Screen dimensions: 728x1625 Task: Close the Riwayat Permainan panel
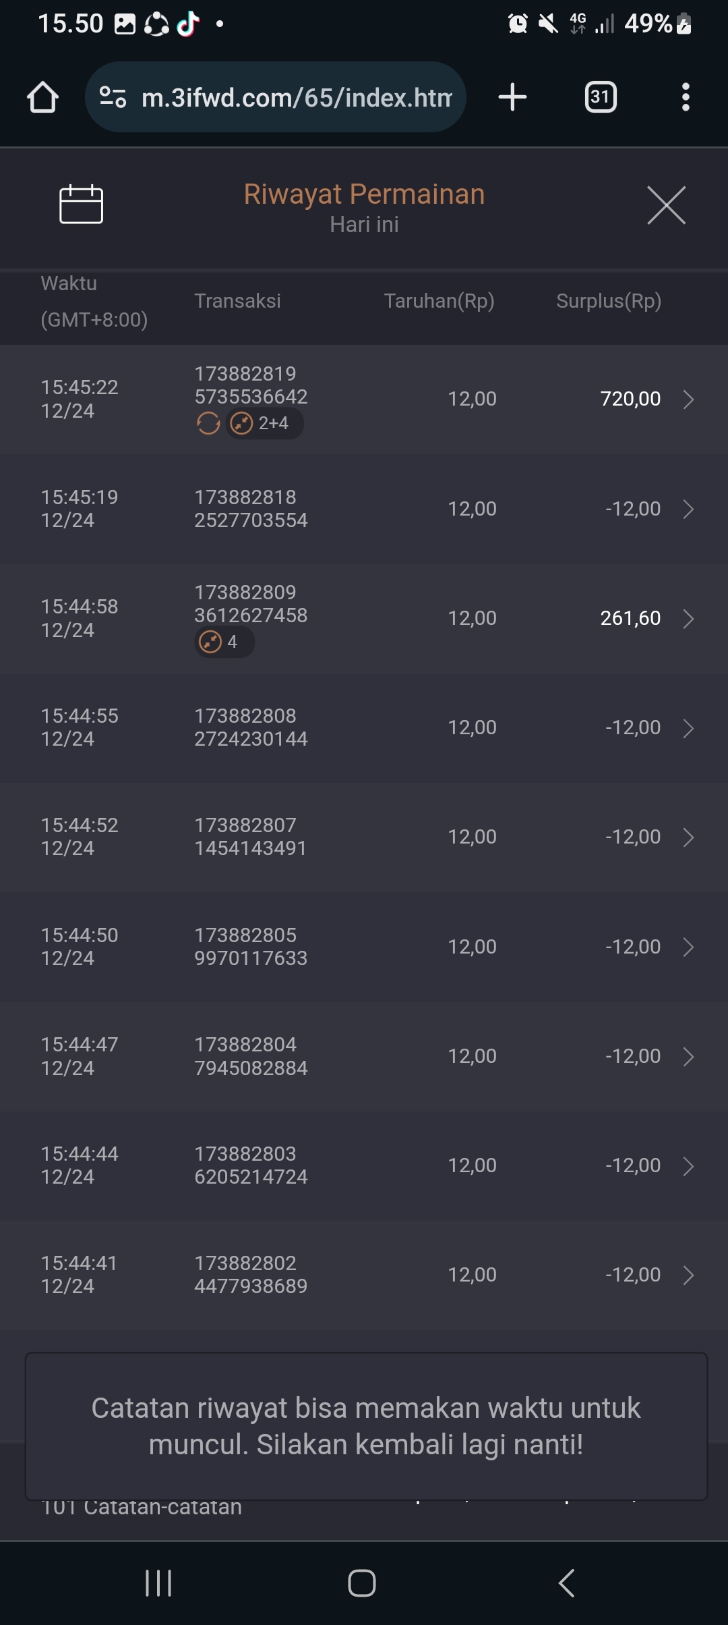[x=666, y=205]
